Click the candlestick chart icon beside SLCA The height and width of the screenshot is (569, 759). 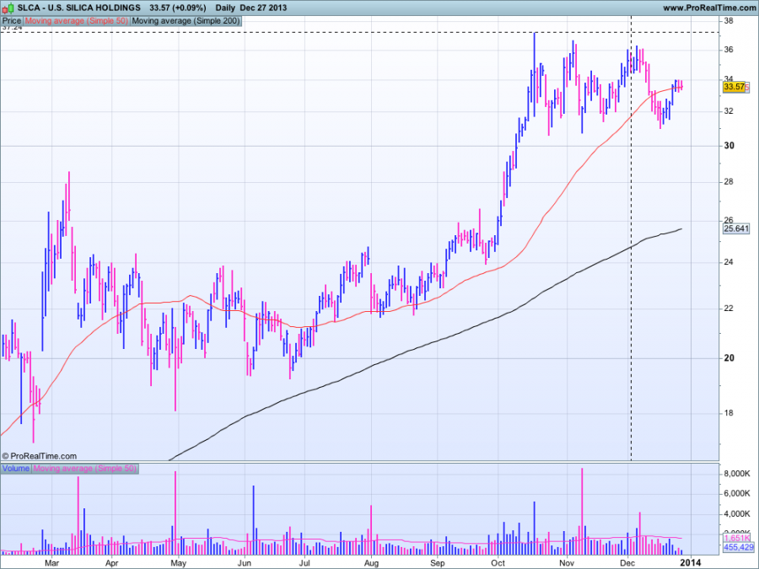(8, 8)
